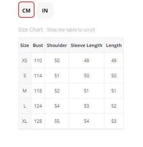Click the 'Slide the table to scroll' hint
Viewport: 143px width, 147px height.
point(71,30)
